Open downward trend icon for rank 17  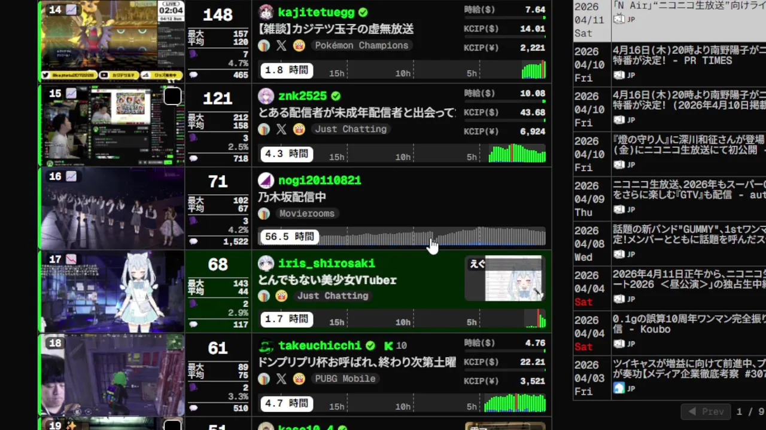pos(71,259)
